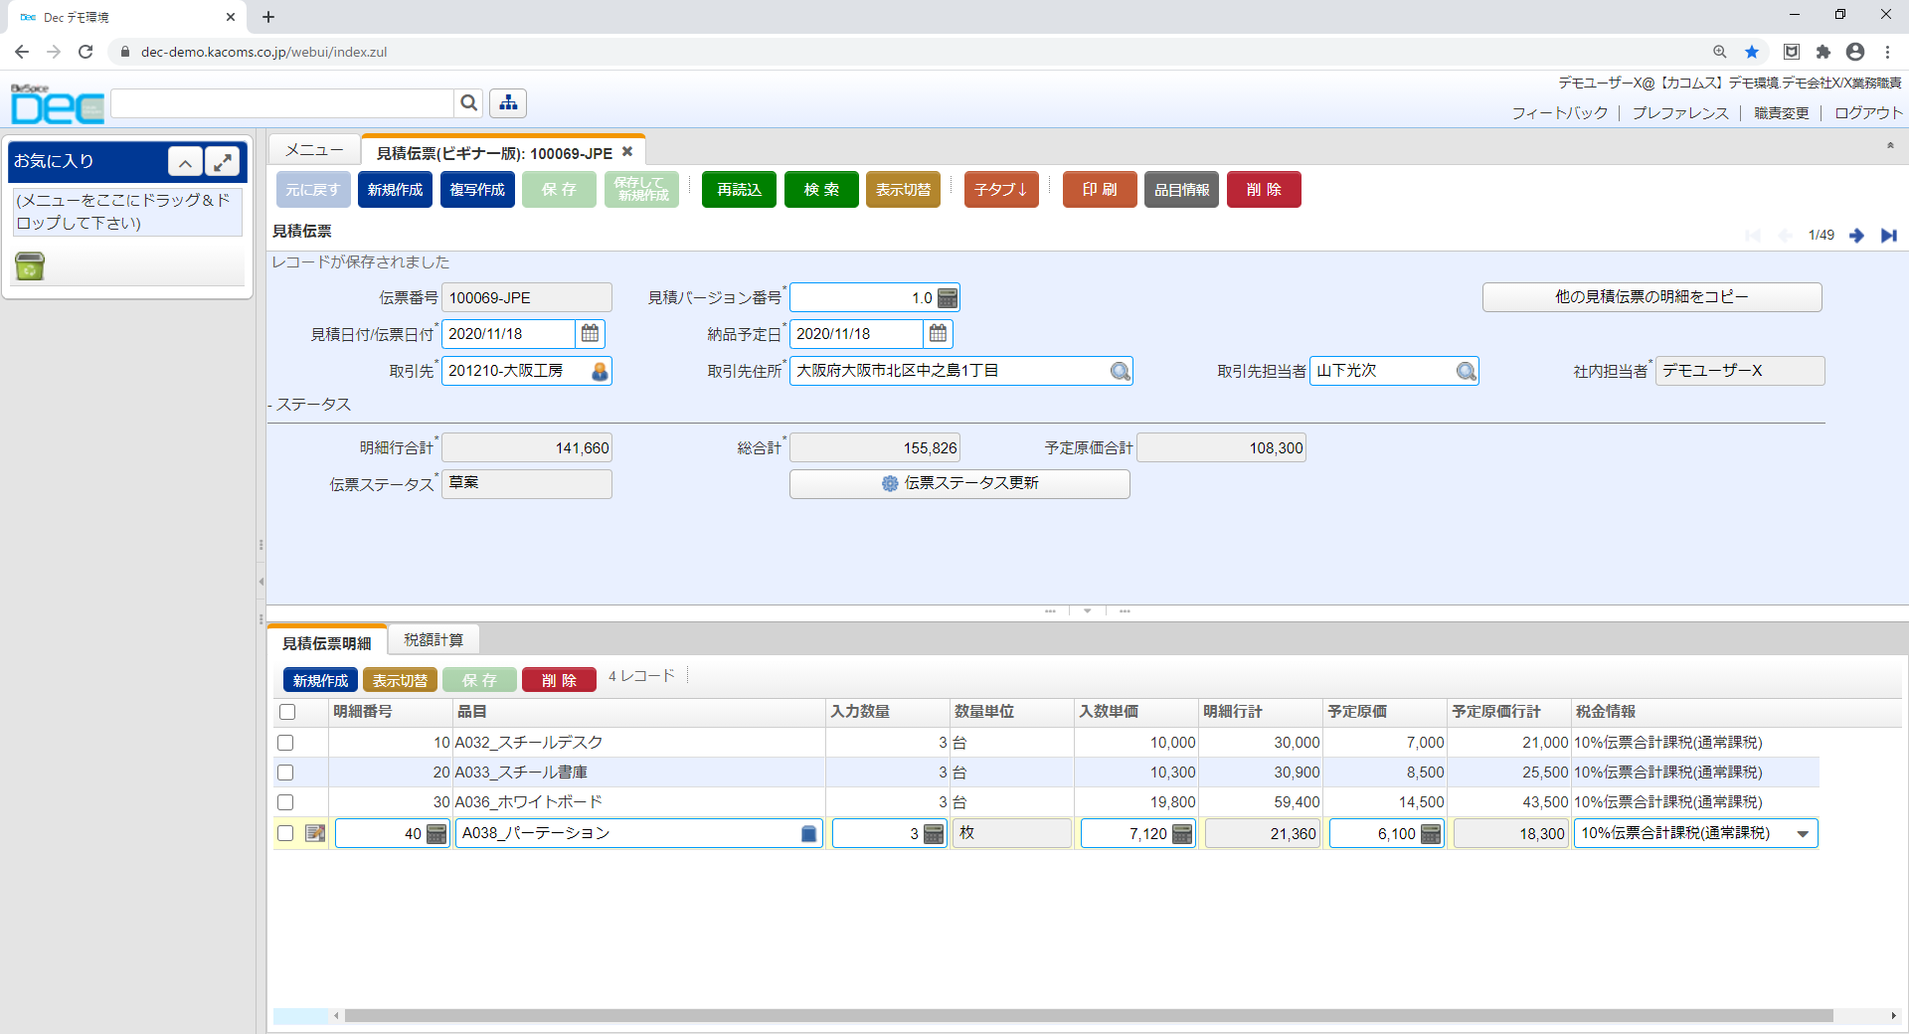Click 他の見積伝票の明細をコピー button

1652,297
